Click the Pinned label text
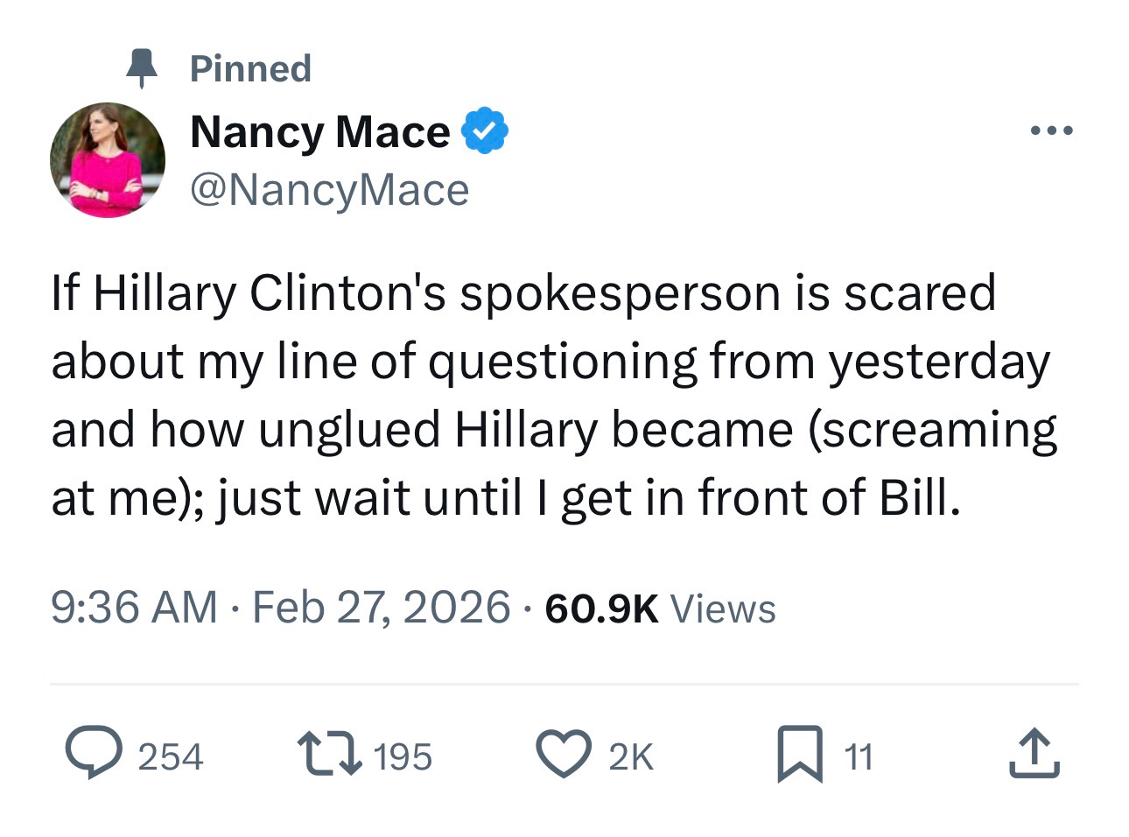 pyautogui.click(x=250, y=68)
